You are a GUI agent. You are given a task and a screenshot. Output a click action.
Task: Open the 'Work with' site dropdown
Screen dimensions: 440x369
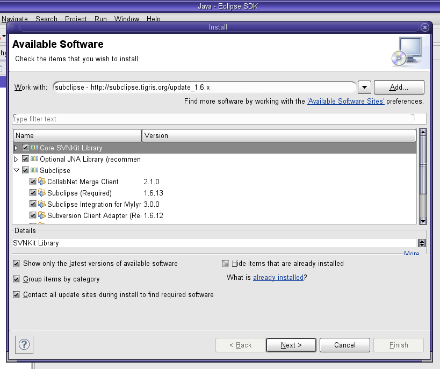364,87
